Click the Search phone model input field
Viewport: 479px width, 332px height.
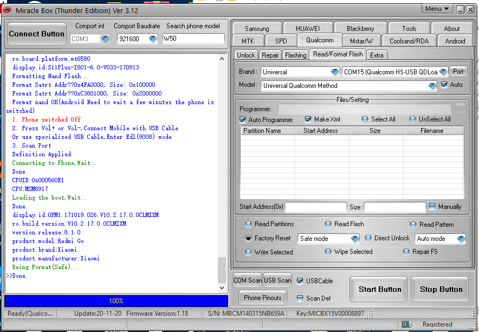tap(193, 39)
